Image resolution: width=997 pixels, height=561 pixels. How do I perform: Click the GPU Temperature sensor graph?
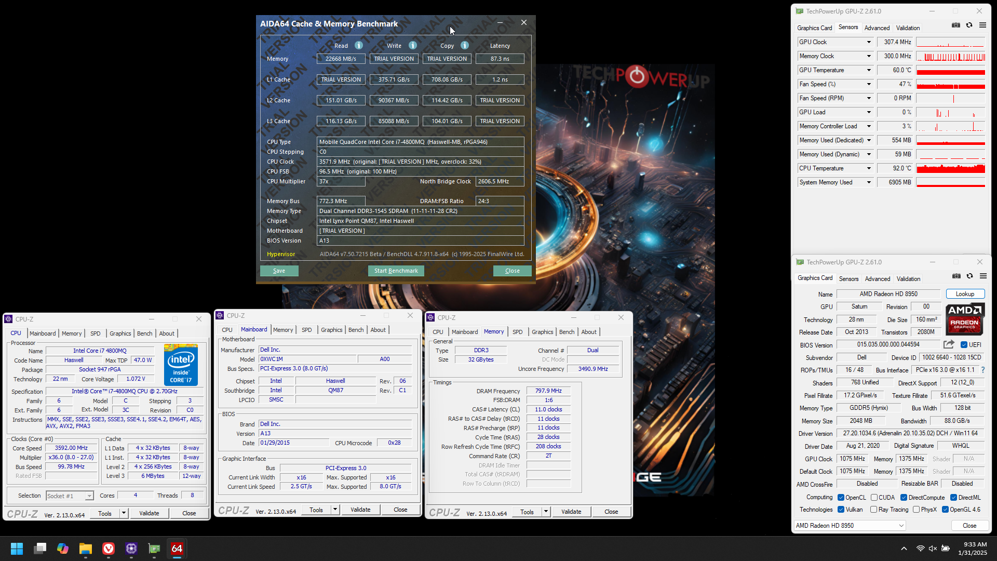click(x=951, y=70)
